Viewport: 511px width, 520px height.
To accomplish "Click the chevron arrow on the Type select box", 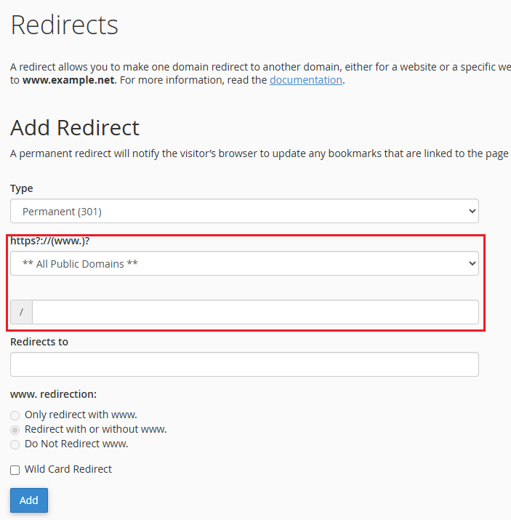I will [x=472, y=211].
